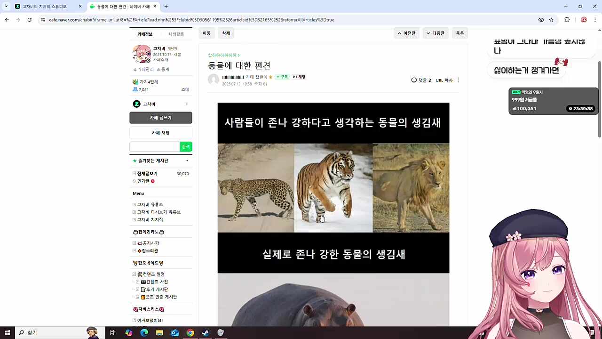Open the Chrome extensions puzzle icon
The height and width of the screenshot is (339, 602).
tap(567, 20)
